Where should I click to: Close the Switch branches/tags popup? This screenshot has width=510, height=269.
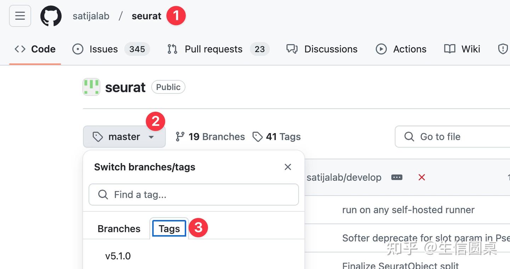click(288, 167)
